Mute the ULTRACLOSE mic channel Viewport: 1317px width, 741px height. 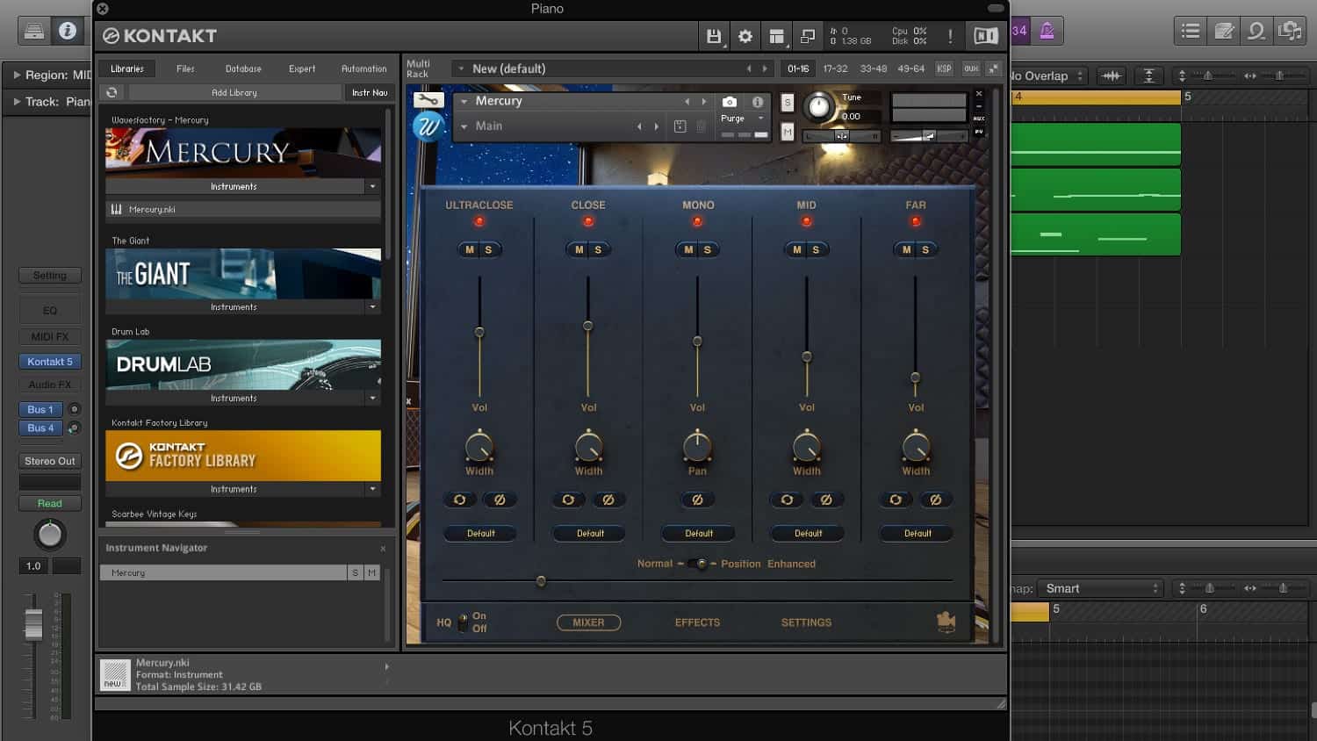click(470, 250)
